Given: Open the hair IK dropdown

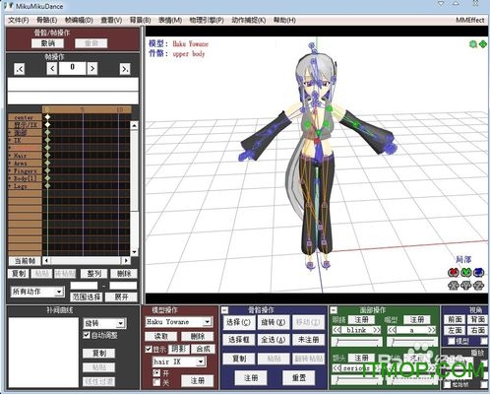Looking at the screenshot, I should pyautogui.click(x=201, y=362).
